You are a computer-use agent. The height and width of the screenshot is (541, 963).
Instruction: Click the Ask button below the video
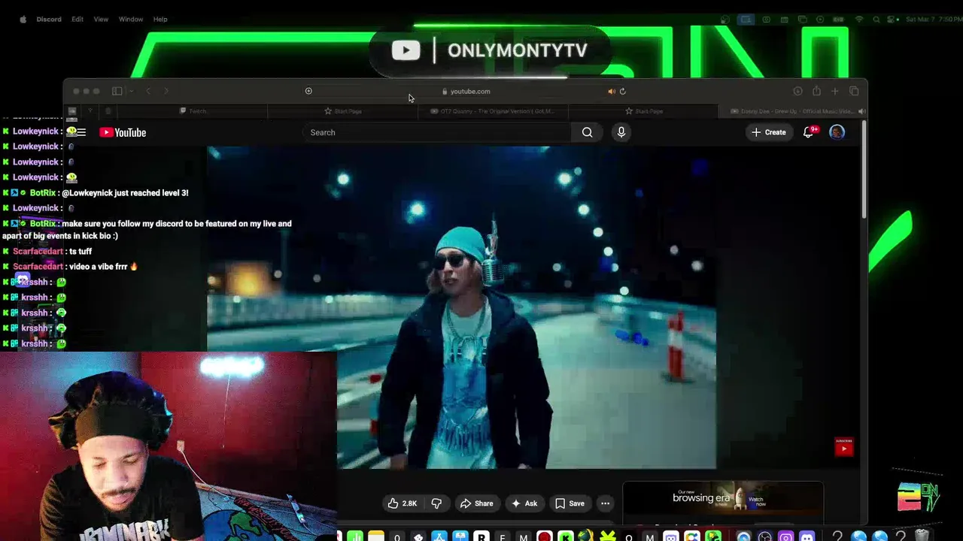(524, 503)
